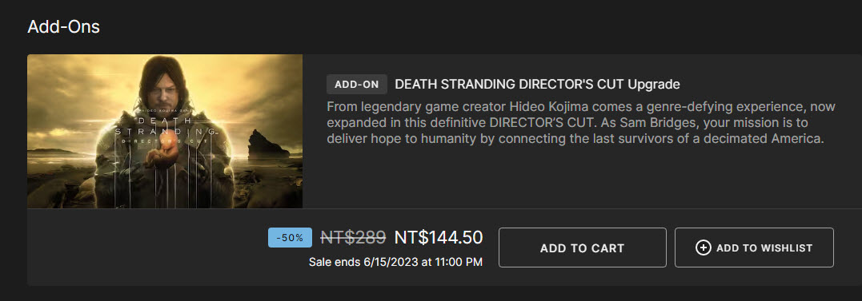Click the Add-Ons section heading
The image size is (862, 301).
click(x=64, y=26)
